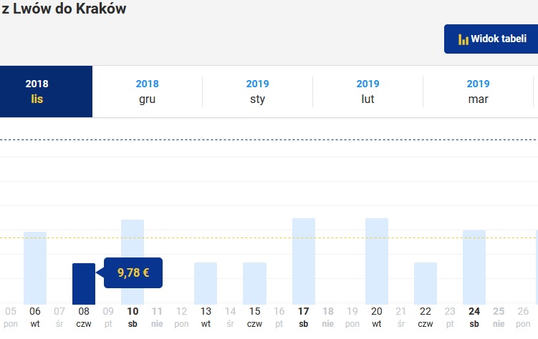Click the 08 czw date label
Image resolution: width=538 pixels, height=339 pixels.
tap(84, 317)
